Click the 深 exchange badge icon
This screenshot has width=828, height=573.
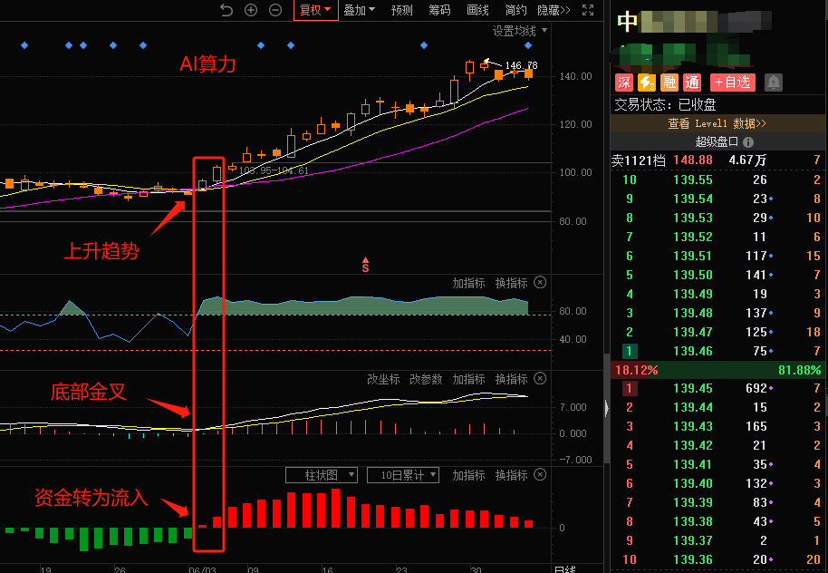point(623,83)
